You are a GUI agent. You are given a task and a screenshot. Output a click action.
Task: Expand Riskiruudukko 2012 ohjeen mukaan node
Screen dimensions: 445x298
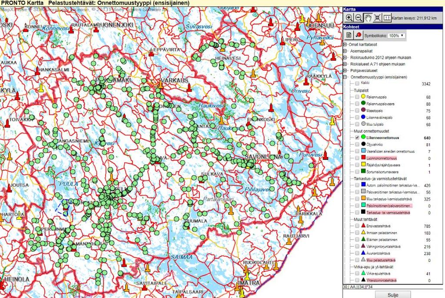tap(345, 58)
